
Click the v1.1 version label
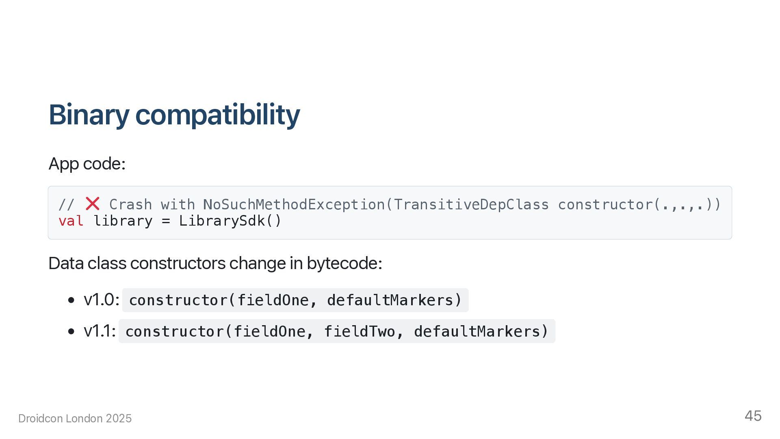(x=100, y=331)
